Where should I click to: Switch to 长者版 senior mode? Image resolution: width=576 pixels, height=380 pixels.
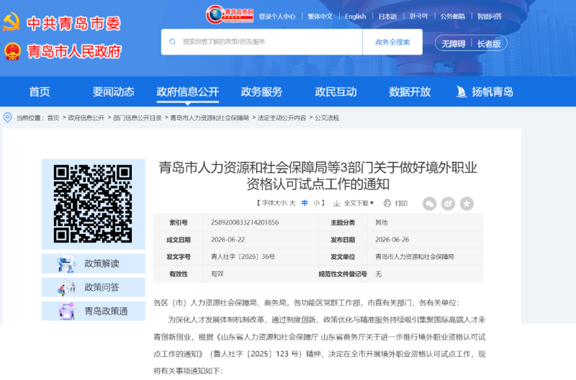(x=489, y=44)
